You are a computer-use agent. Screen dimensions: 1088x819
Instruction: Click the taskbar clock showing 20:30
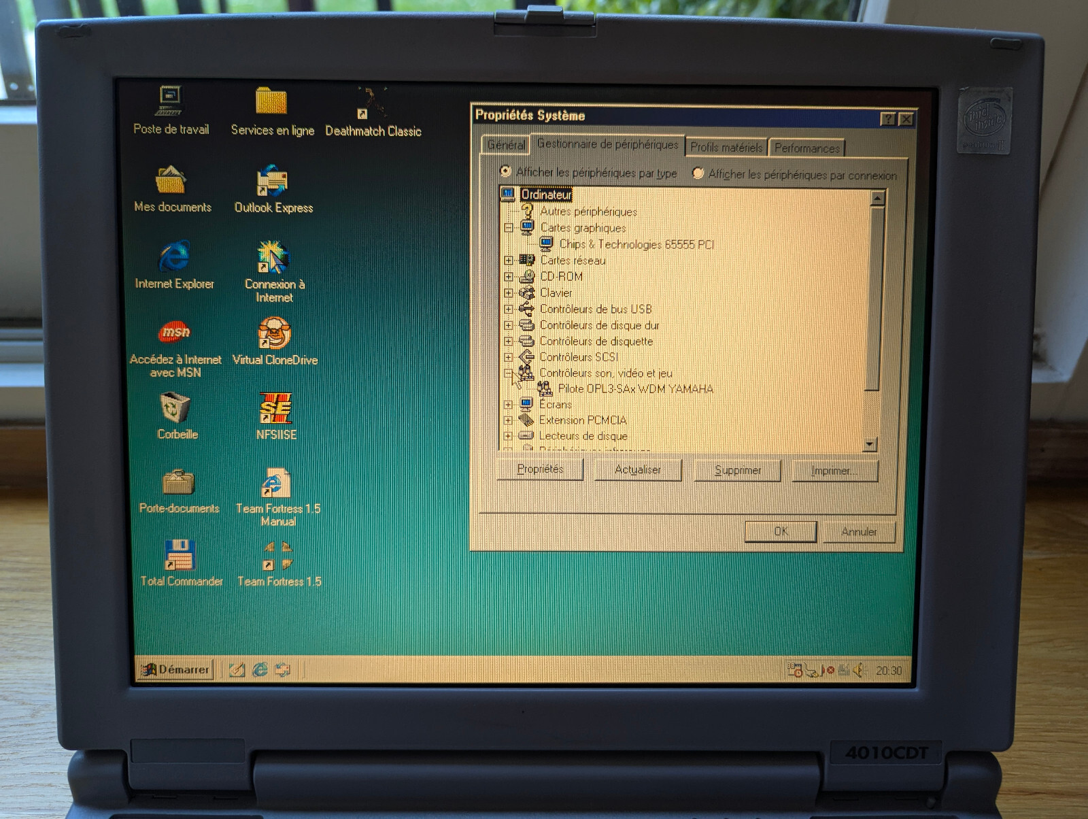pos(889,671)
